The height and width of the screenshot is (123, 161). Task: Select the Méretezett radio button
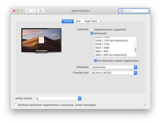pos(92,33)
